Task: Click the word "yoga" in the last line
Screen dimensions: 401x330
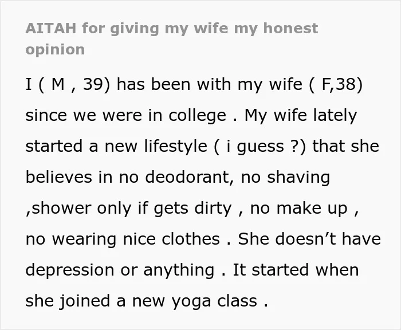Action: tap(191, 301)
